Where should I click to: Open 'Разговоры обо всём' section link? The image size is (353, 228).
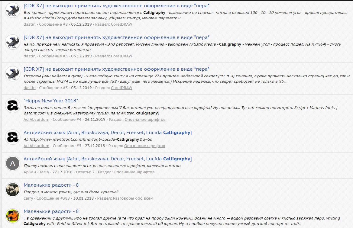tap(133, 198)
